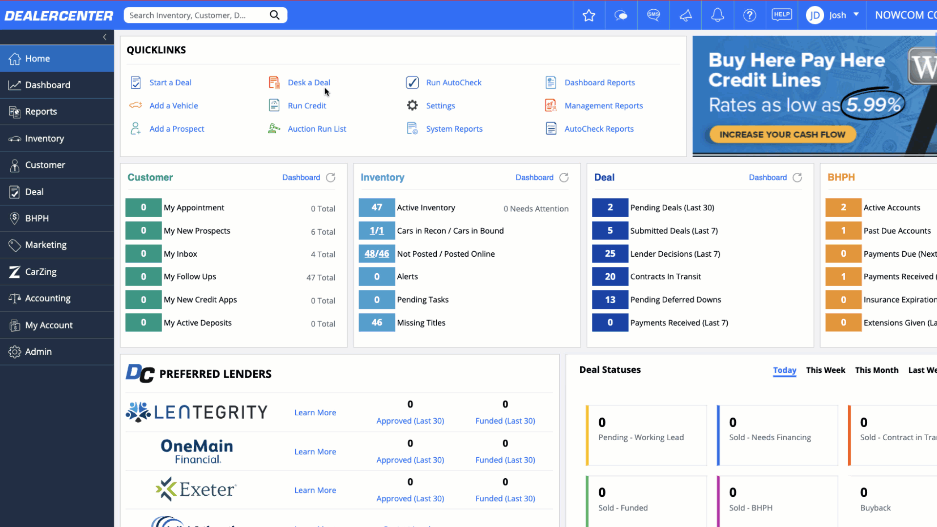The image size is (937, 527).
Task: Open the chat bubble icon in header
Action: tap(621, 16)
